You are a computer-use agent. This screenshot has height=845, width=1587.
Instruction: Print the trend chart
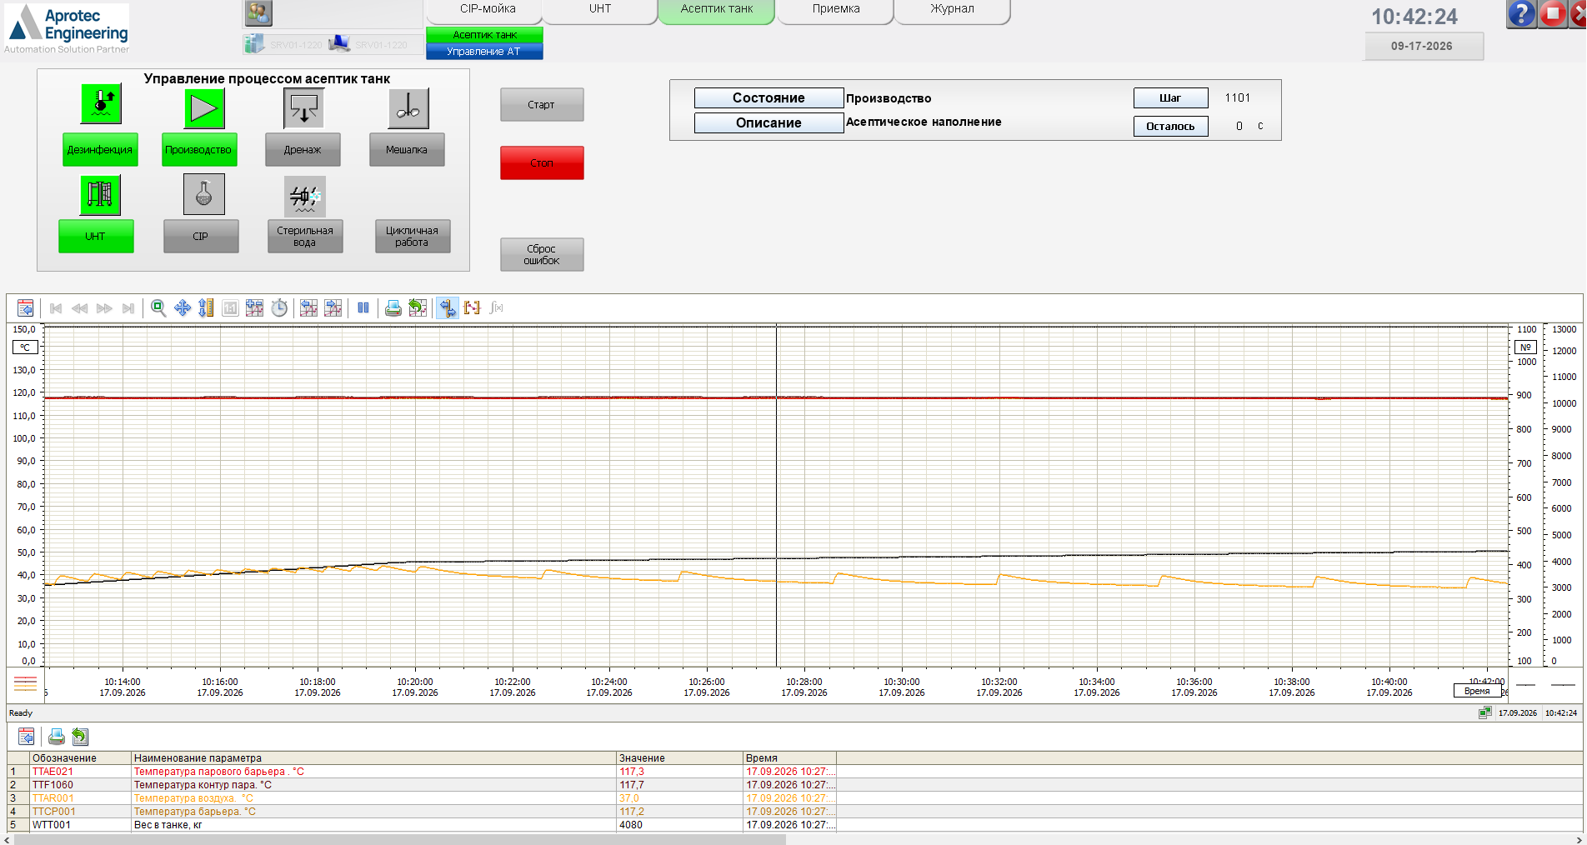point(393,308)
